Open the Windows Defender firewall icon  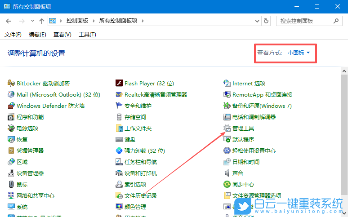coord(11,106)
